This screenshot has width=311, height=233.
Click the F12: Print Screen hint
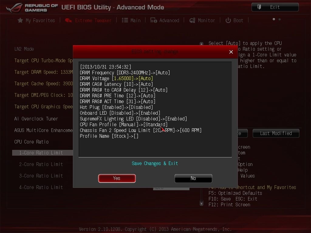(x=229, y=204)
